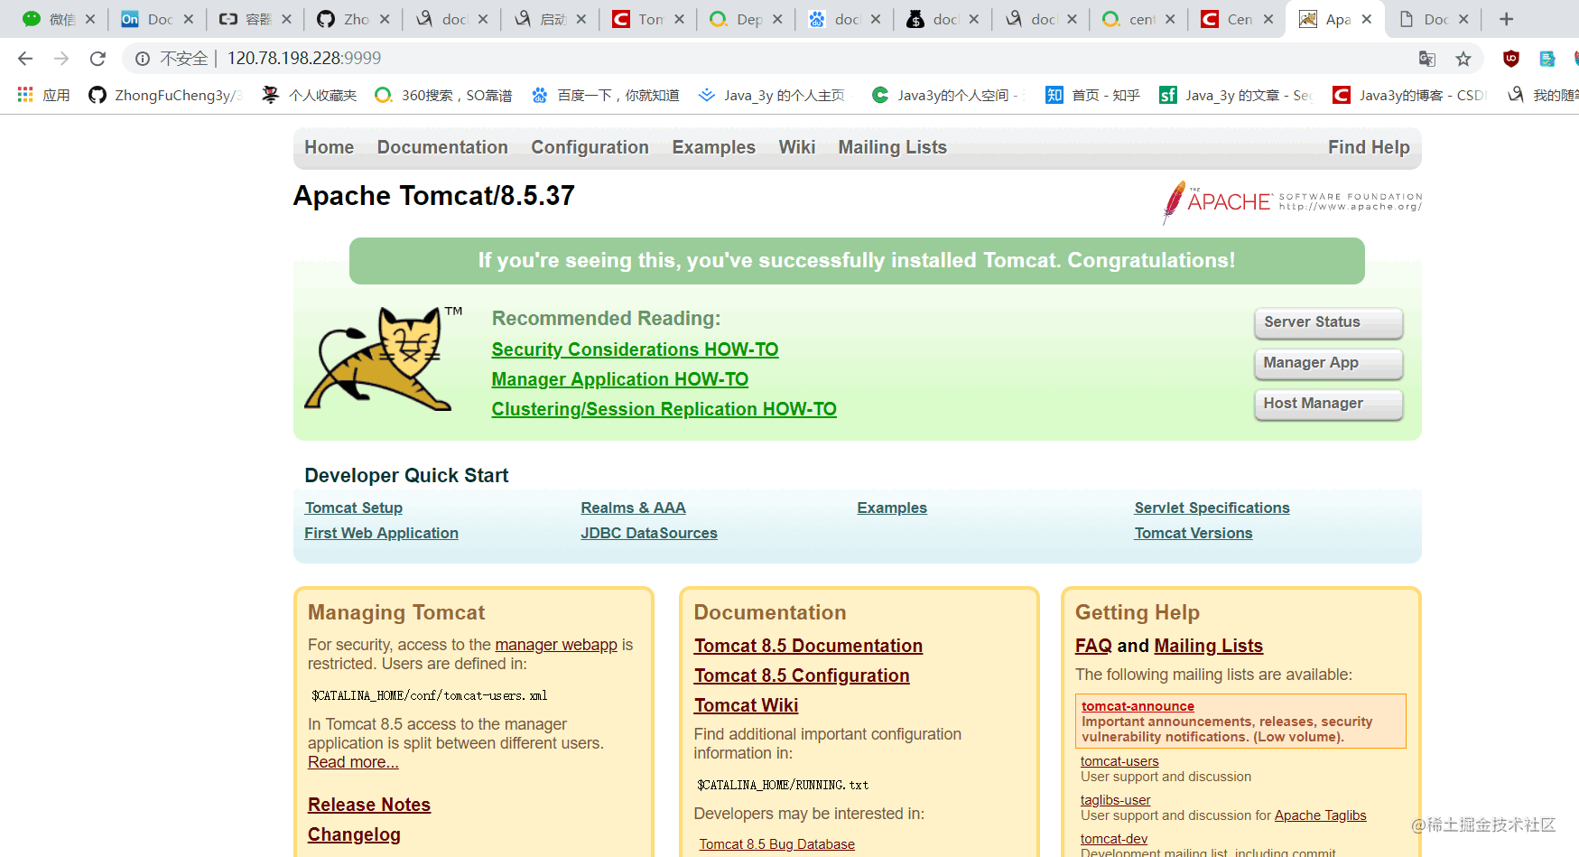
Task: Click the translate icon in the address bar
Action: pyautogui.click(x=1426, y=58)
